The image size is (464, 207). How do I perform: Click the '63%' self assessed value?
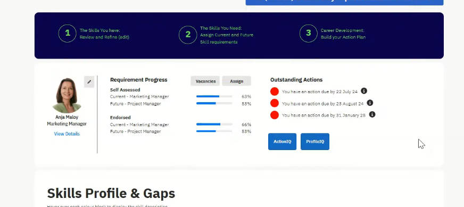pos(246,96)
